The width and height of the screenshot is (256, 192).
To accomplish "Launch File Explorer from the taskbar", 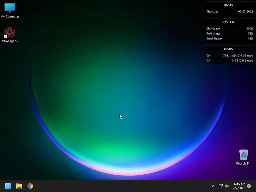I will tap(19, 186).
